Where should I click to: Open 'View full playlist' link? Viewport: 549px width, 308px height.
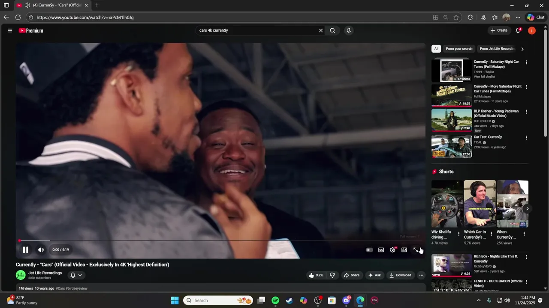tap(484, 77)
